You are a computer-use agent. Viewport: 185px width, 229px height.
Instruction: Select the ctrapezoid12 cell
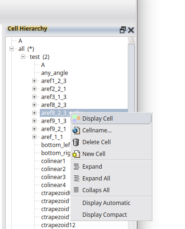pos(58,225)
